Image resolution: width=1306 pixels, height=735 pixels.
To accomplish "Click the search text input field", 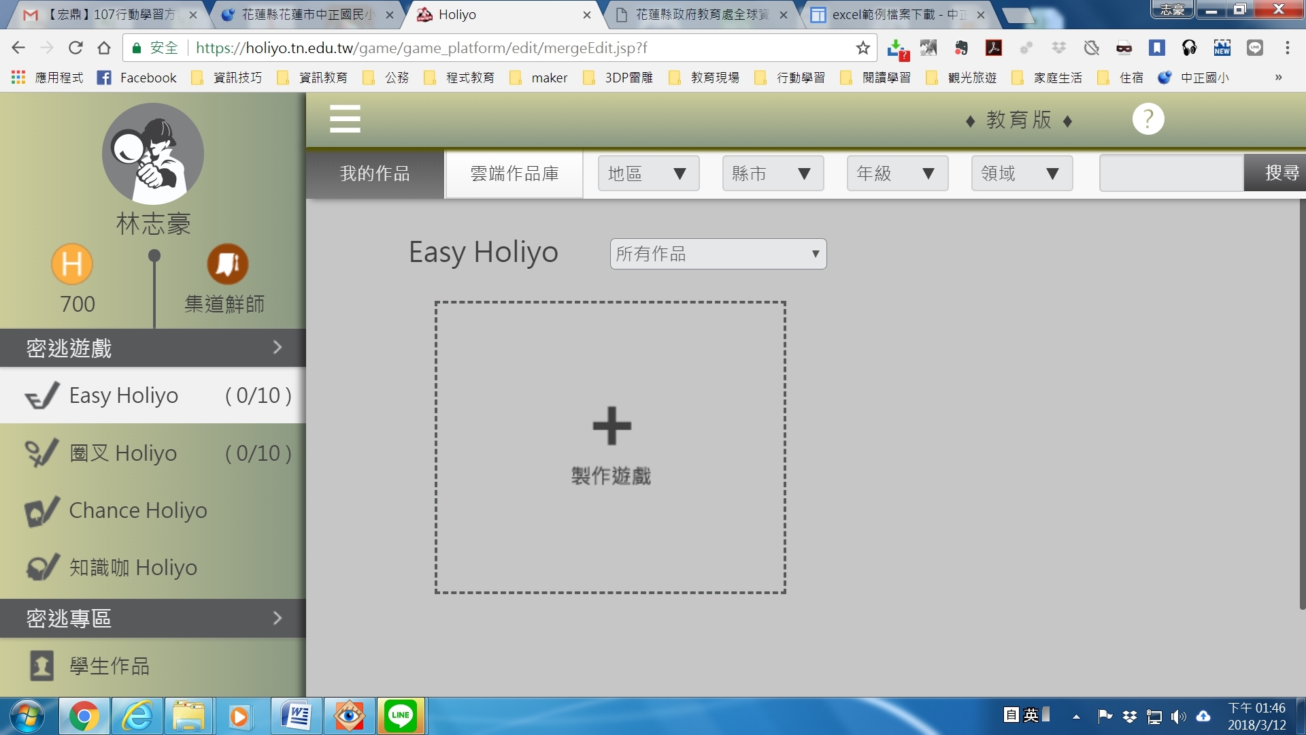I will (1171, 173).
